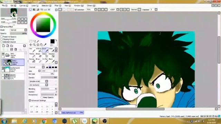Open the Selection menu
Image resolution: width=221 pixels, height=124 pixels.
click(x=47, y=6)
